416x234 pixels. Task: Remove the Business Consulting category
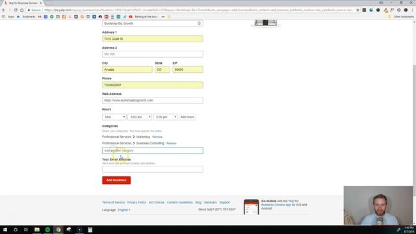tap(172, 143)
